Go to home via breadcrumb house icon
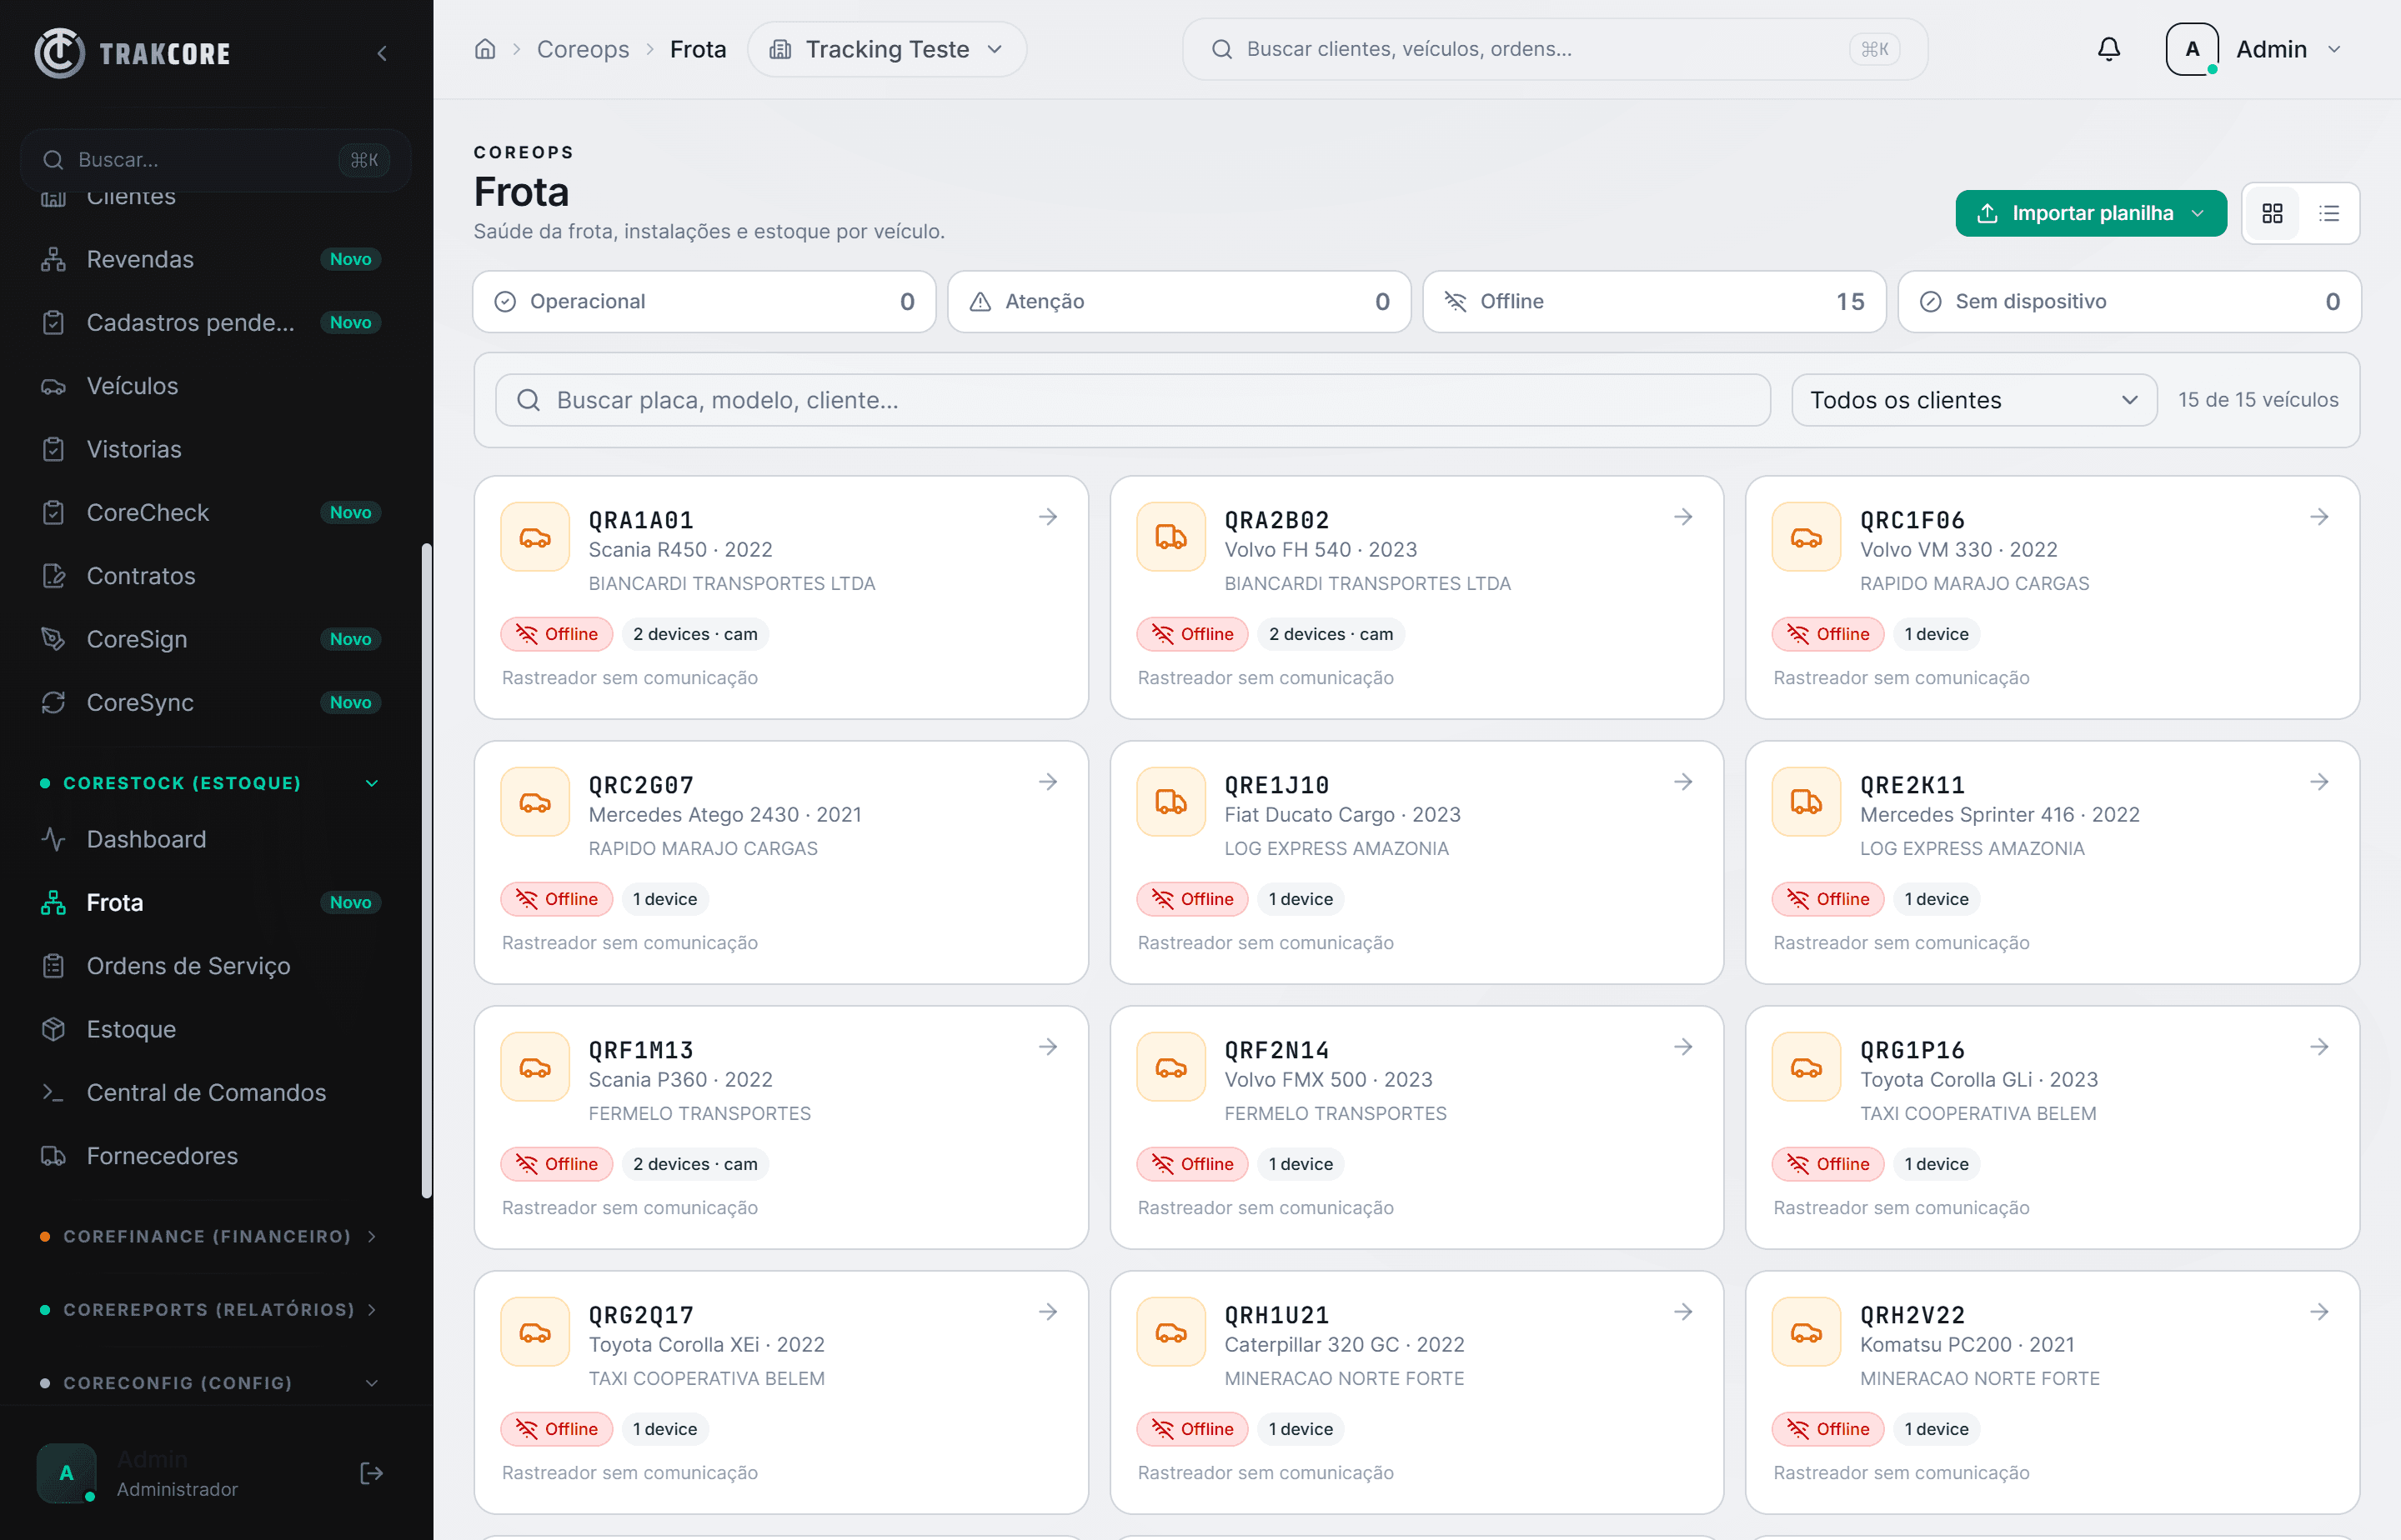This screenshot has height=1540, width=2401. (485, 49)
